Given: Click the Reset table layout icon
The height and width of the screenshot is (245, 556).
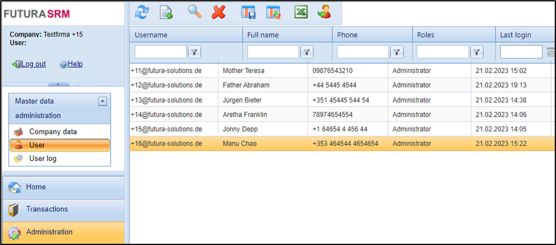Looking at the screenshot, I should click(x=273, y=12).
